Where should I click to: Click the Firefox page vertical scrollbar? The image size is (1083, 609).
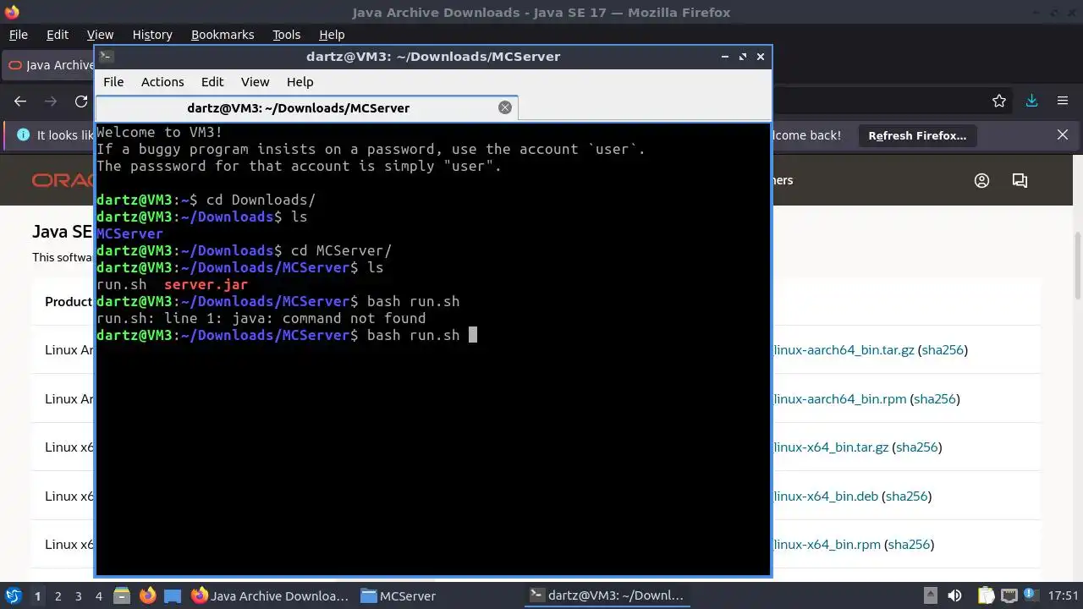coord(1077,267)
